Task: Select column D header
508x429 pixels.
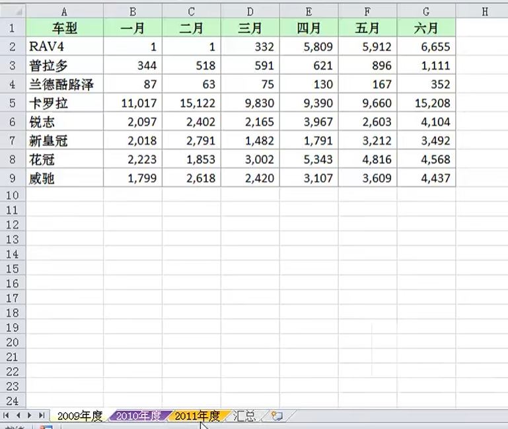Action: pos(250,12)
